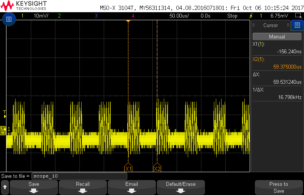304x195 pixels.
Task: Select the trigger rising edge icon
Action: [x=251, y=16]
